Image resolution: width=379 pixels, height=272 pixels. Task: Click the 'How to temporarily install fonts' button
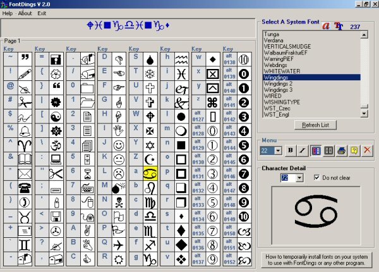pyautogui.click(x=316, y=260)
